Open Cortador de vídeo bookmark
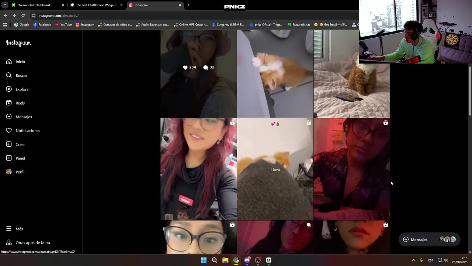472x266 pixels. click(115, 25)
